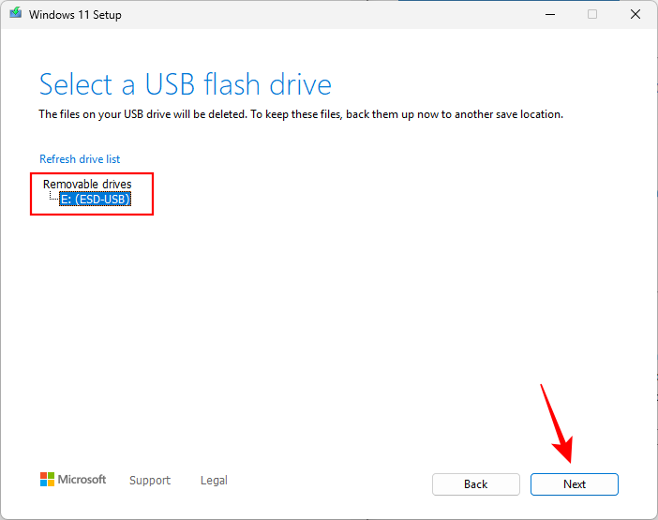
Task: Open the Legal link
Action: click(x=214, y=481)
